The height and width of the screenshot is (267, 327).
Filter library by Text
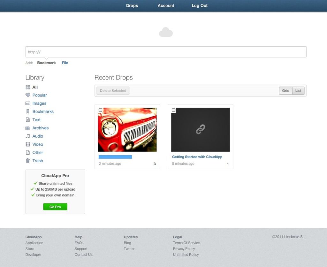point(36,119)
